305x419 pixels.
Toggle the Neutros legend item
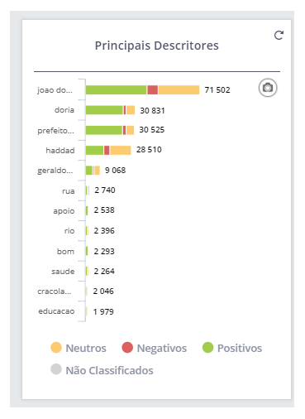(79, 348)
